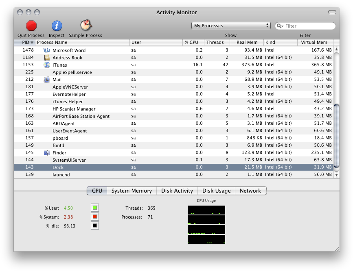Switch to the Network tab
The width and height of the screenshot is (353, 271).
(250, 191)
